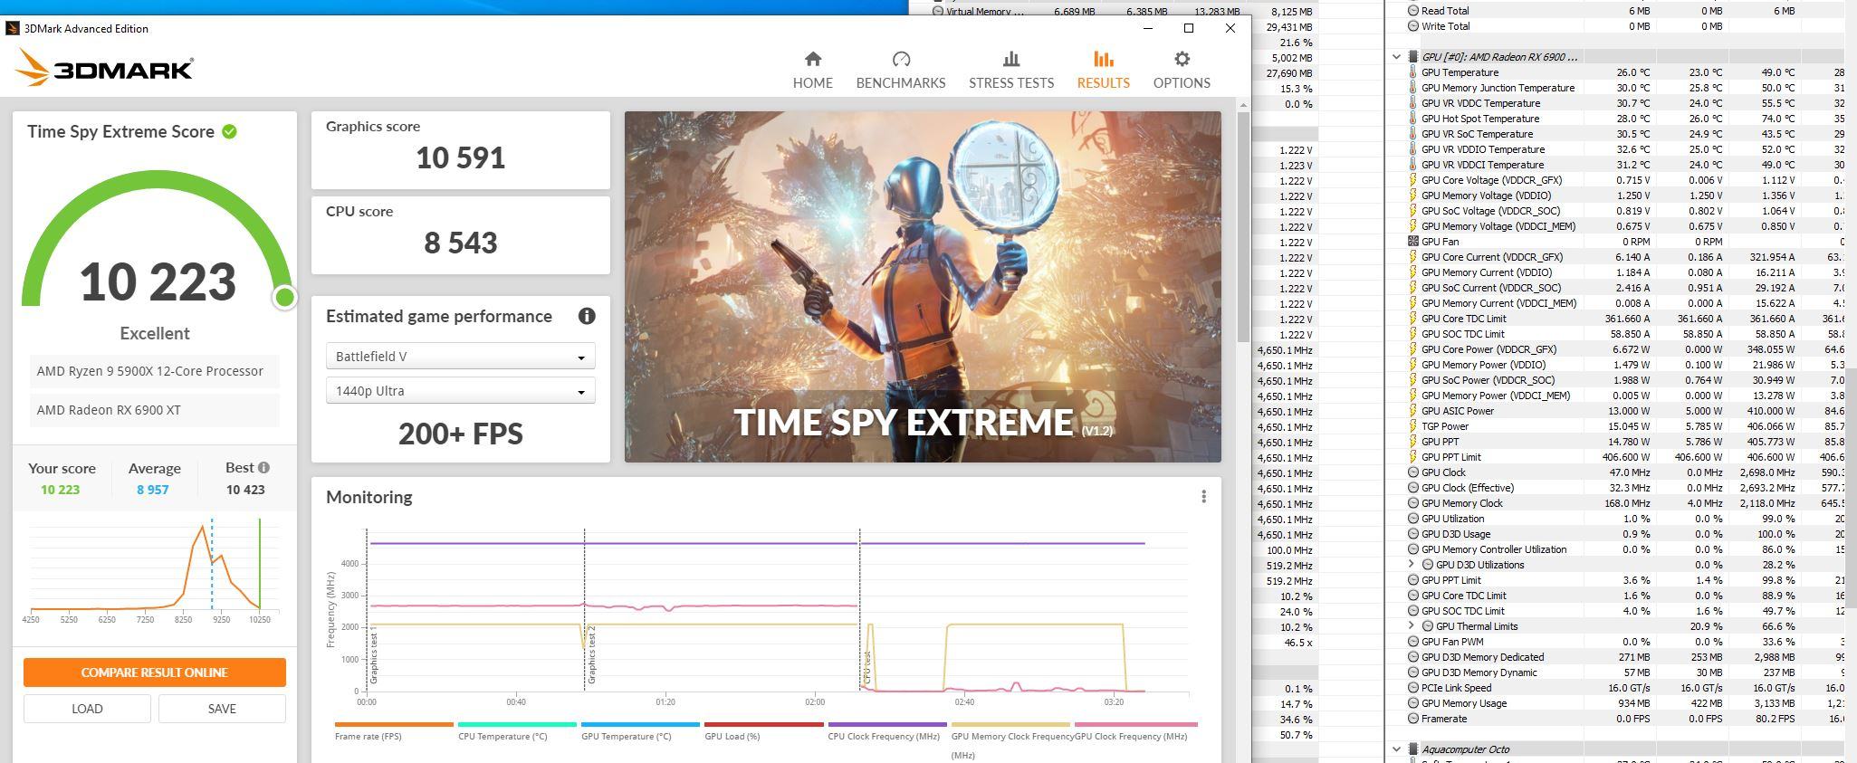The image size is (1857, 763).
Task: Click Read Total sensor icon
Action: click(x=1413, y=11)
